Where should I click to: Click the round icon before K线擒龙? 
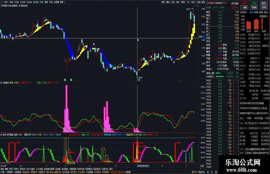[x=1, y=83]
